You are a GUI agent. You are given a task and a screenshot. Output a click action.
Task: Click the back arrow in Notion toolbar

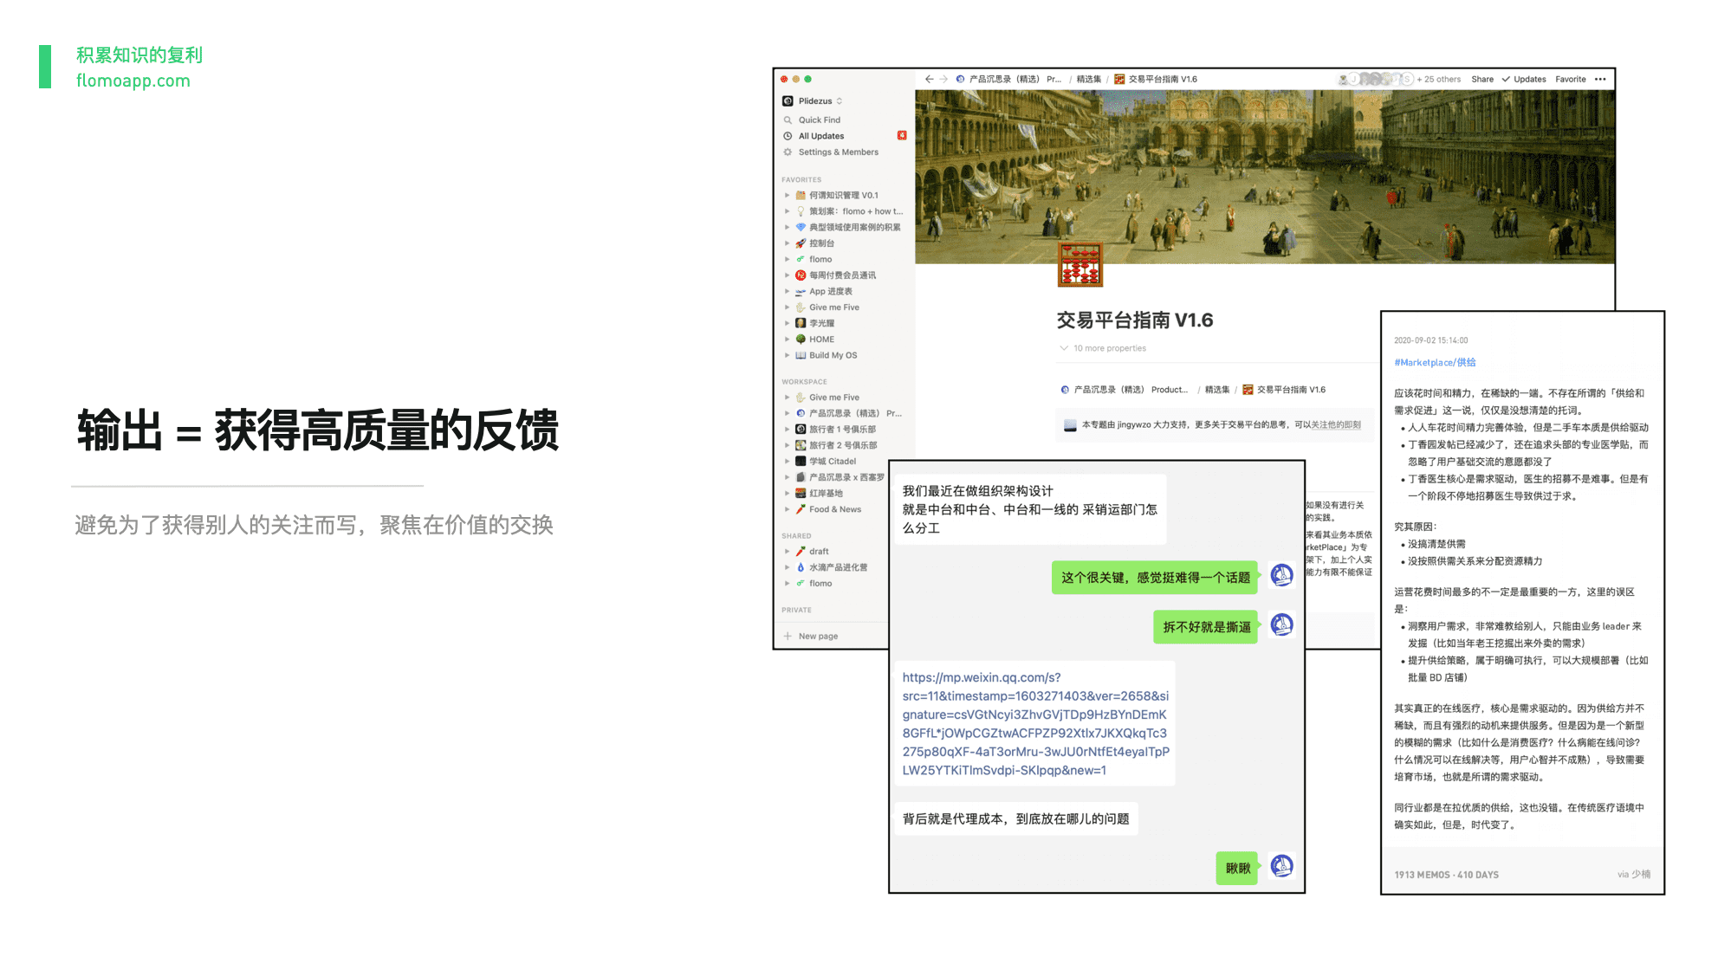point(929,79)
